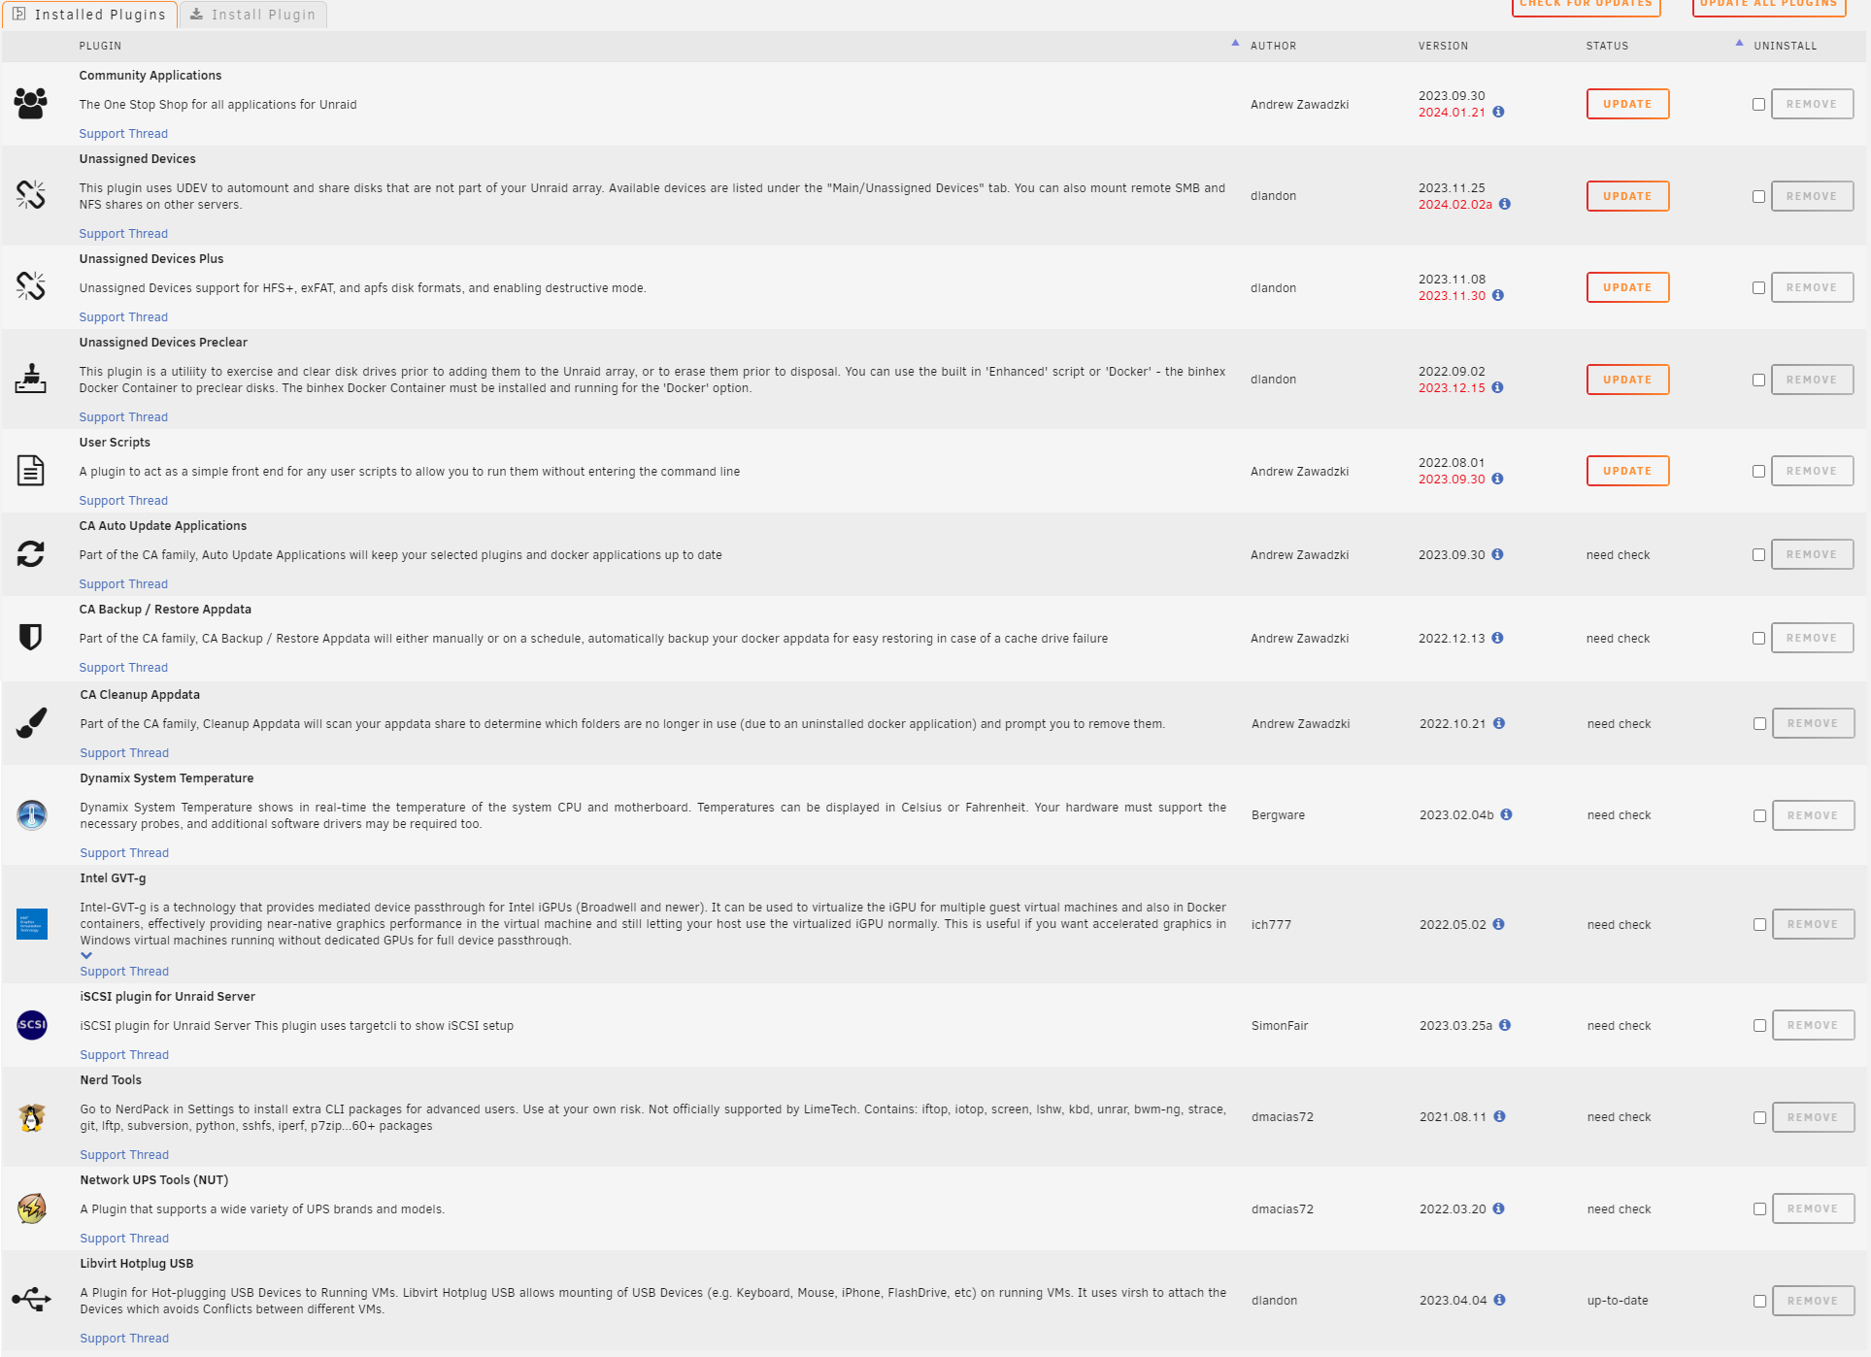Switch to the Install Plugin tab
This screenshot has width=1871, height=1357.
pos(252,15)
